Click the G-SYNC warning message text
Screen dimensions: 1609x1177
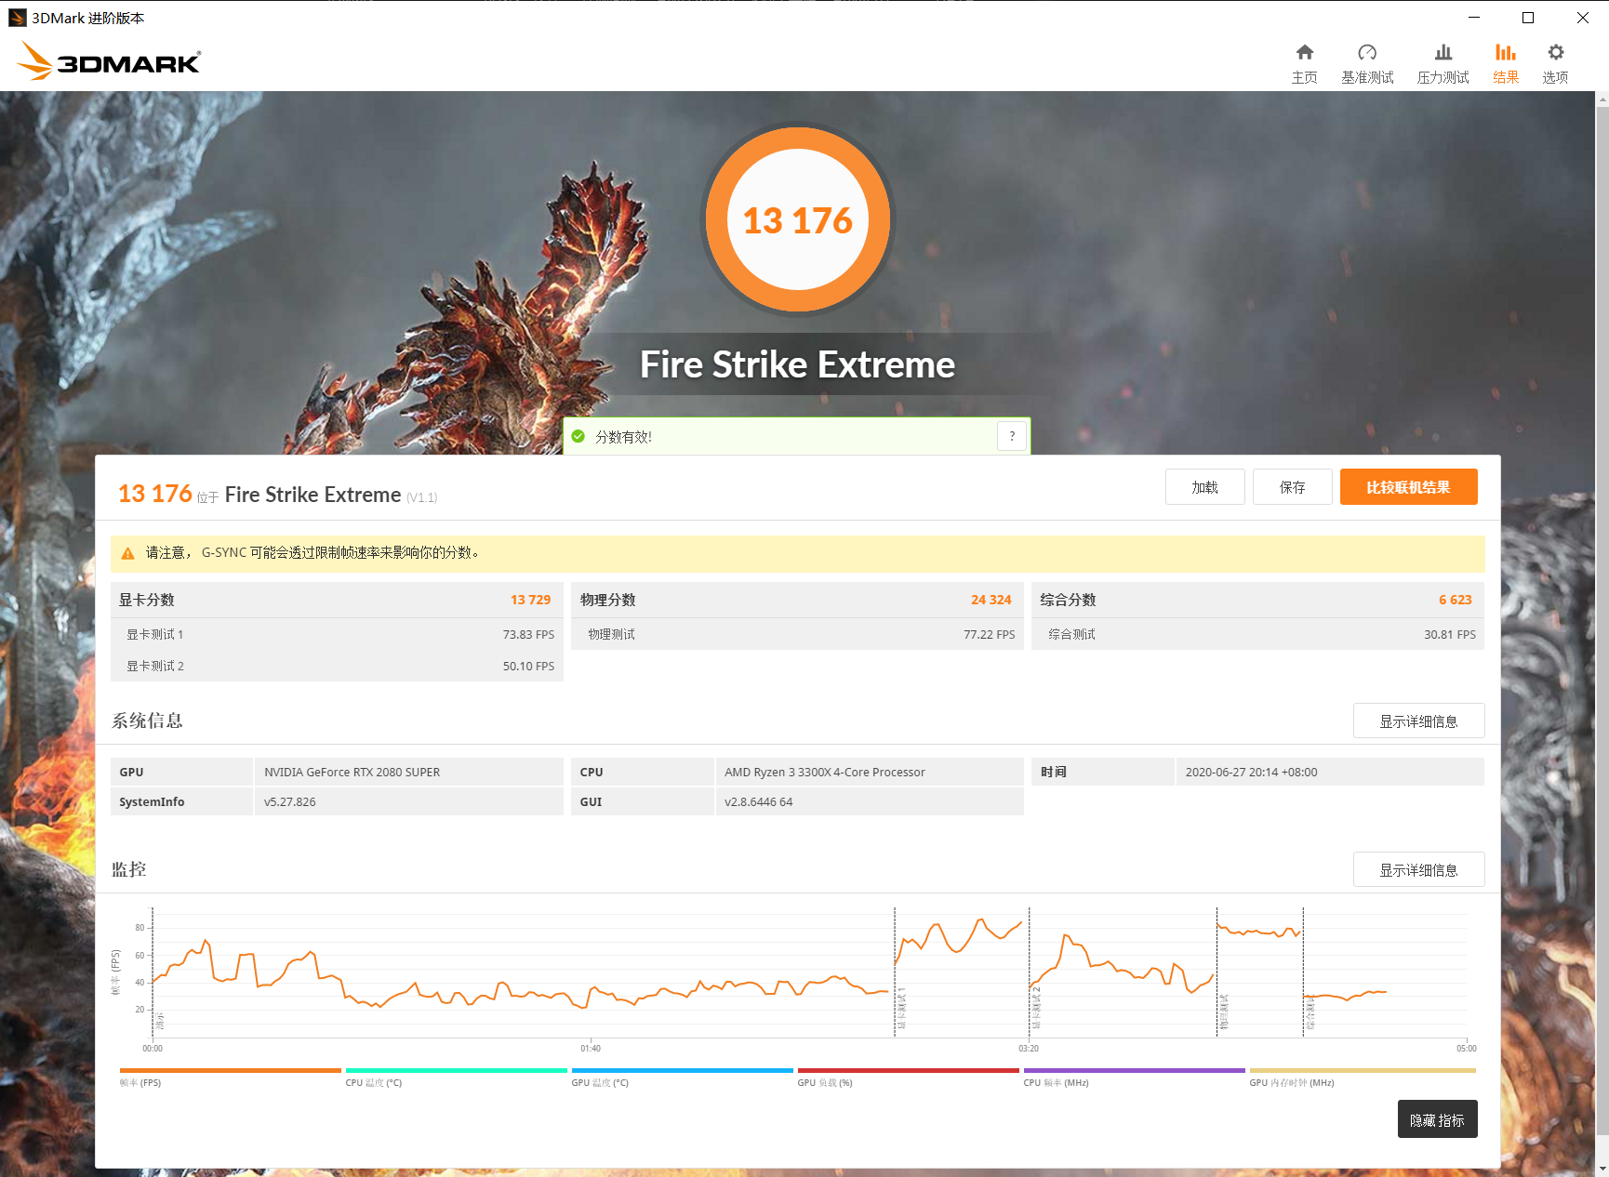tap(313, 553)
